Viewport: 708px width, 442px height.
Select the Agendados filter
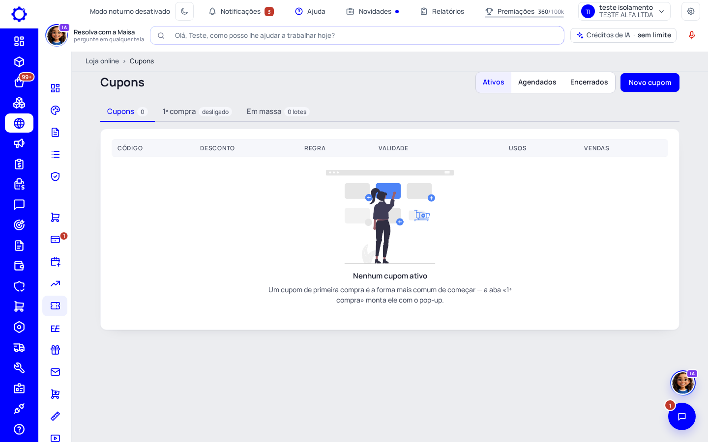point(537,83)
